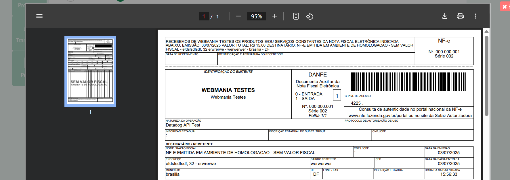Click 'INSCRIÇÃO ESTADUAL DO SUBST. TRIBUT.' label

tap(297, 131)
